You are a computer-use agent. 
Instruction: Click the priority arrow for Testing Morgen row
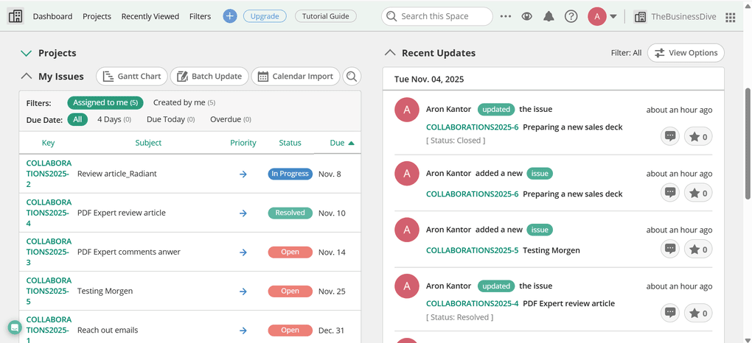click(243, 291)
